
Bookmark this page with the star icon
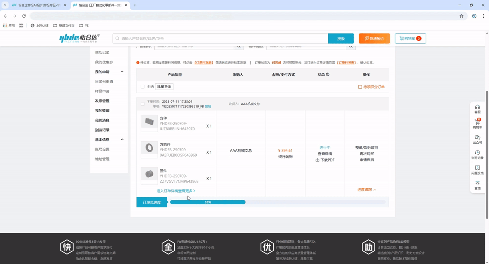tap(461, 16)
